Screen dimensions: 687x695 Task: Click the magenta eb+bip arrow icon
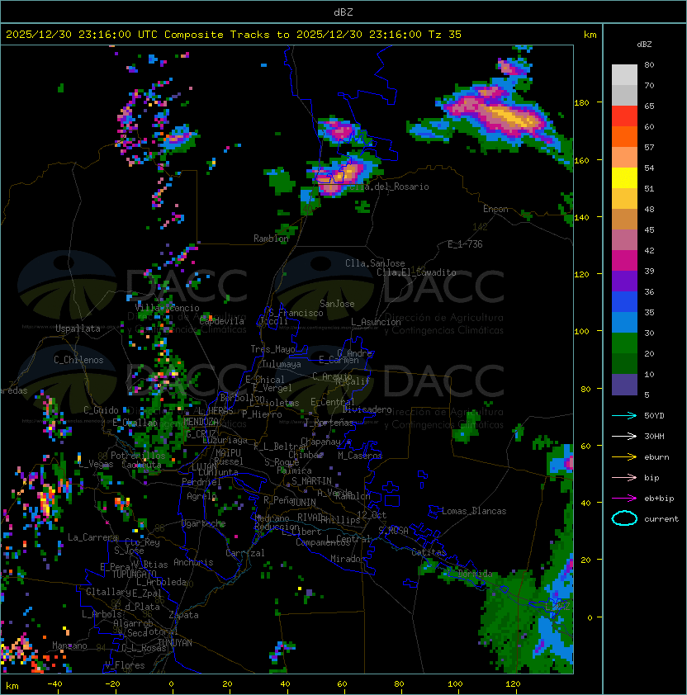624,499
